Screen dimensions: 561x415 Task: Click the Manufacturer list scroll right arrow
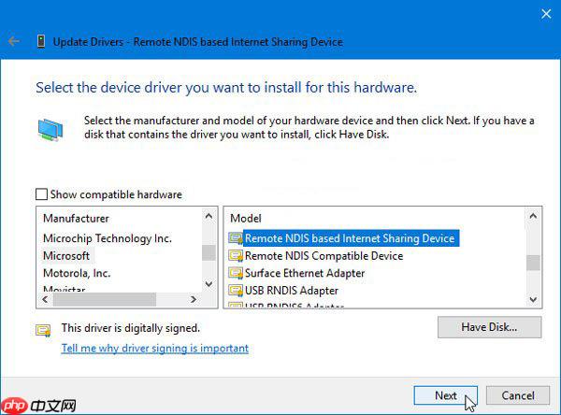(x=194, y=299)
